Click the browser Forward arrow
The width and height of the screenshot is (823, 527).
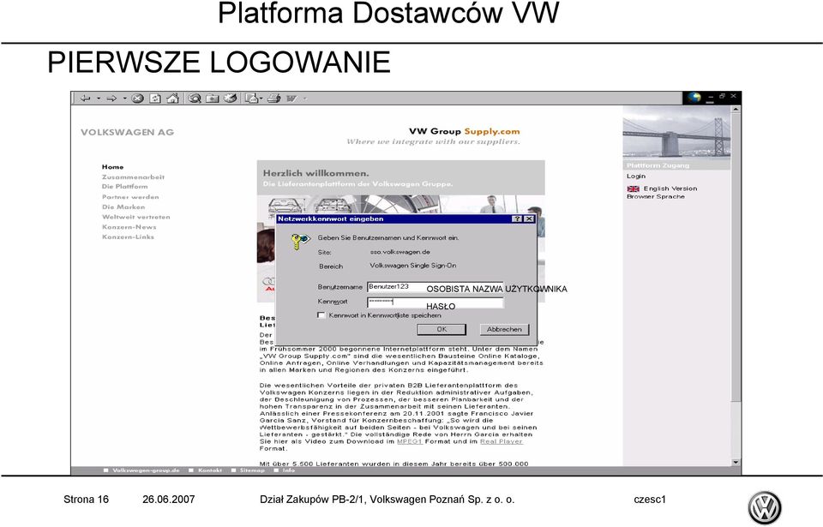[111, 99]
